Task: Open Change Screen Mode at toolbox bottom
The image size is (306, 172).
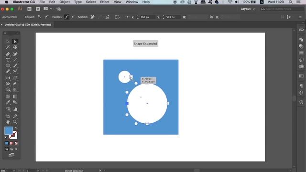Action: click(11, 155)
